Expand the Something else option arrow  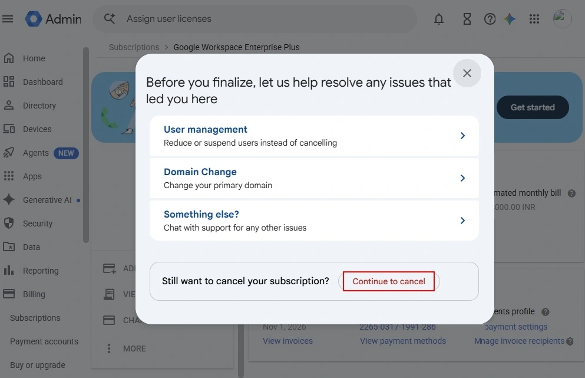coord(462,221)
